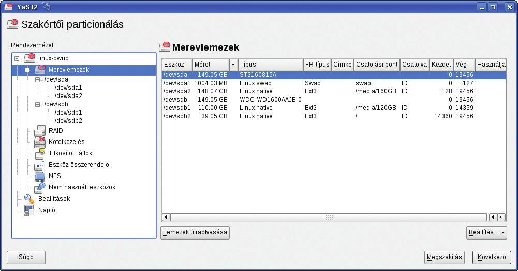Screen dimensions: 518x271
Task: Sort table by Kezdet column header
Action: (x=441, y=65)
